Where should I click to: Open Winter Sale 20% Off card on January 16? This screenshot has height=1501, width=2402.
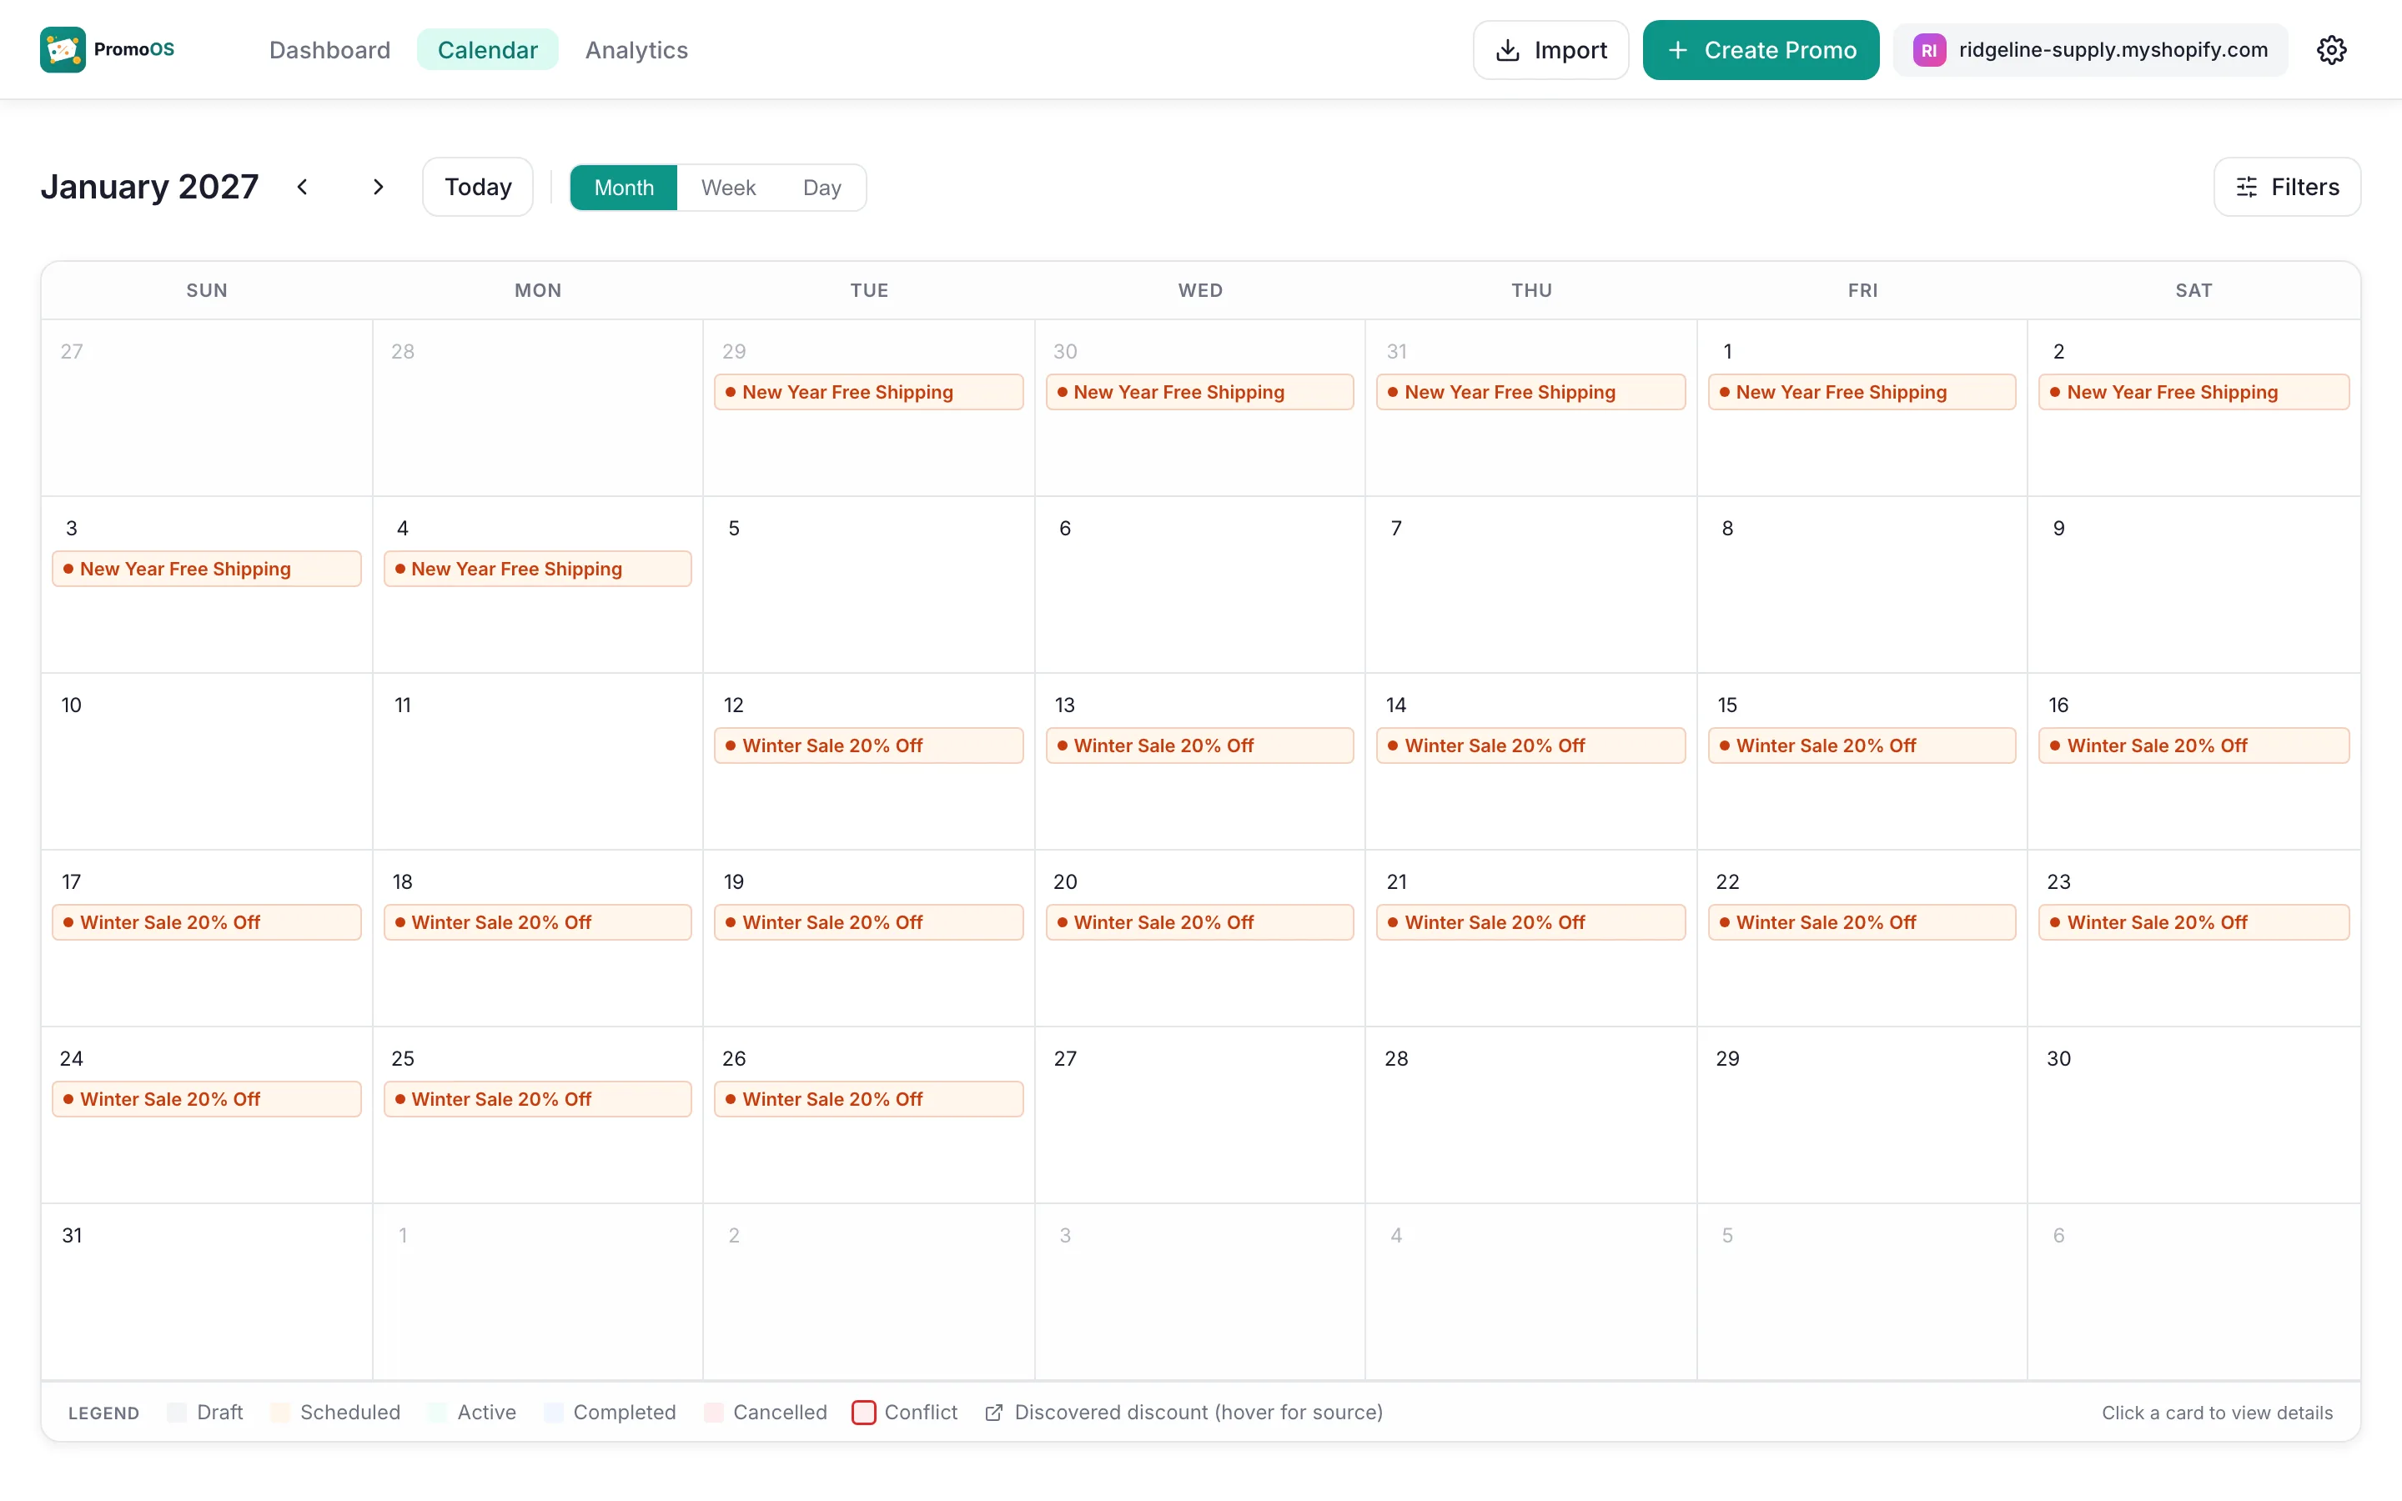[x=2193, y=745]
